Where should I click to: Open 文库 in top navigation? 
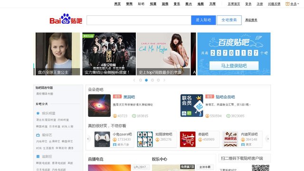click(212, 4)
